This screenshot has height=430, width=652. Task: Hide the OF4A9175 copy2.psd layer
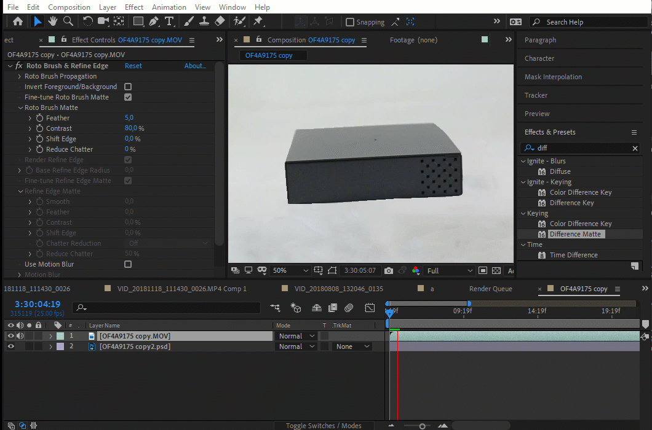(x=10, y=346)
